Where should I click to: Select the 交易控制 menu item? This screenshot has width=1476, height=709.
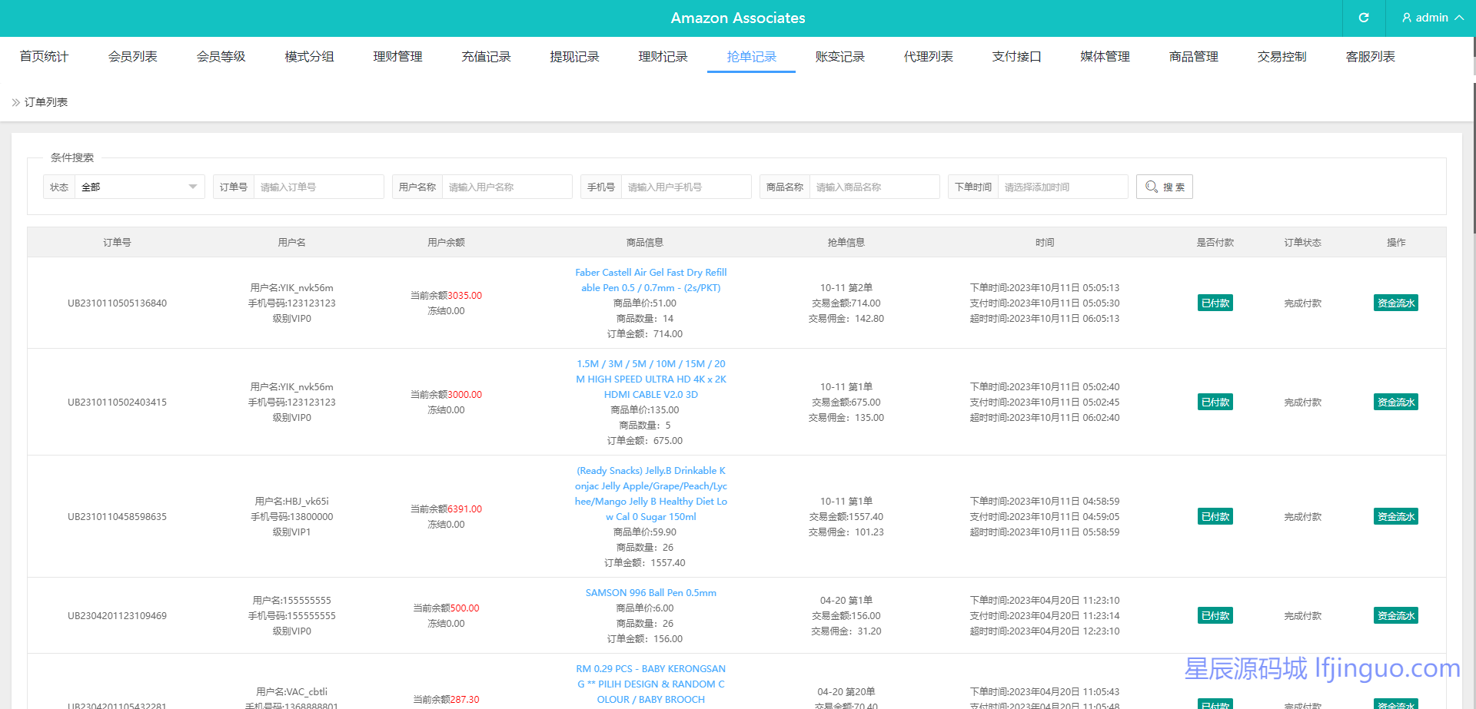click(1282, 57)
